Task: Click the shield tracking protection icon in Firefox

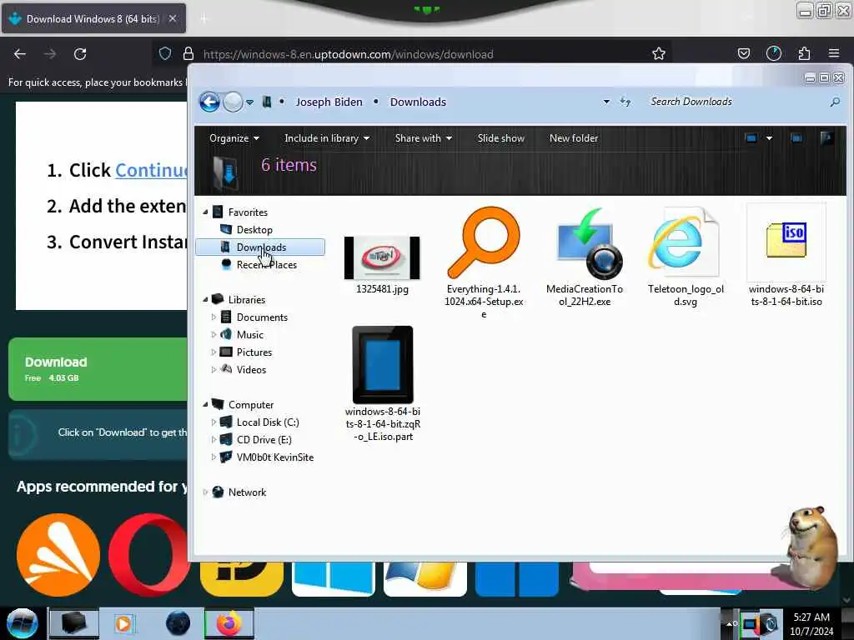Action: (x=165, y=54)
